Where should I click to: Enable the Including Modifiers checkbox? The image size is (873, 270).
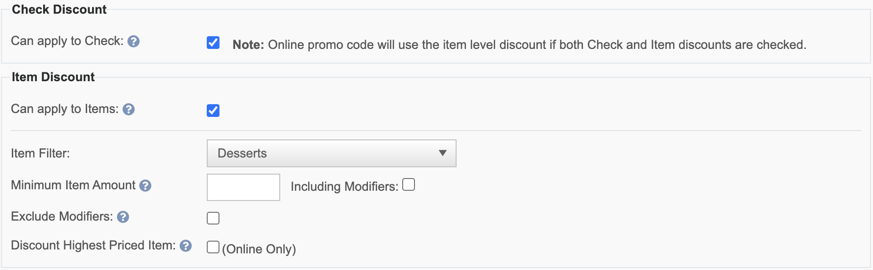[x=409, y=185]
